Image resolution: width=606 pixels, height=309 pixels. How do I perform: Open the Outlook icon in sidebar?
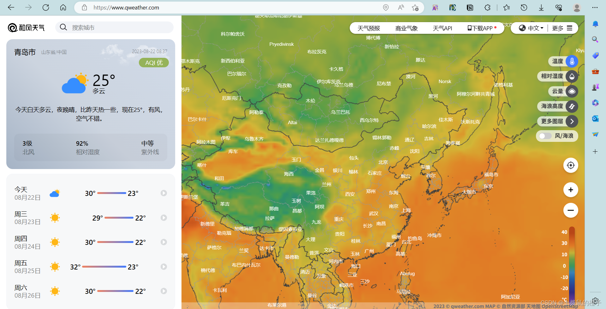[x=595, y=119]
